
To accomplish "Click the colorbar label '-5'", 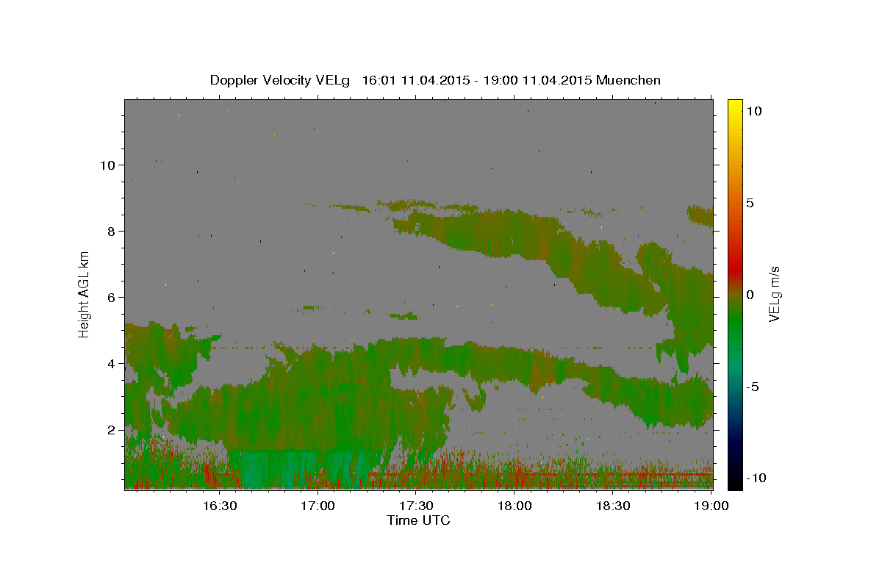I will point(753,387).
